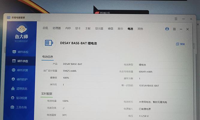Select the 电池信息 section tab
The height and width of the screenshot is (120, 200).
point(48,57)
